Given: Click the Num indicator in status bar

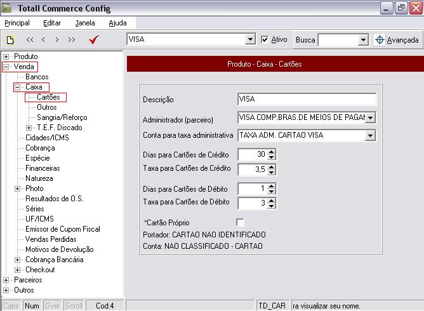Looking at the screenshot, I should click(32, 306).
